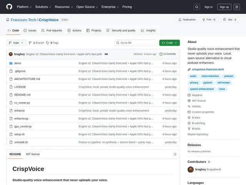This screenshot has width=246, height=185.
Task: Open uninstall.sh file
Action: [21, 142]
